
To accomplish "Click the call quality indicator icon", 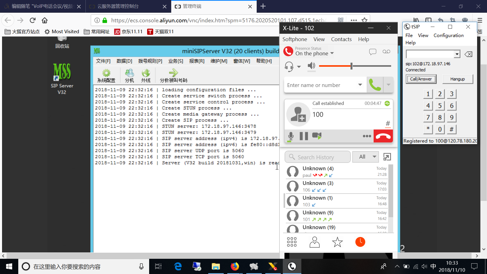I will 387,103.
